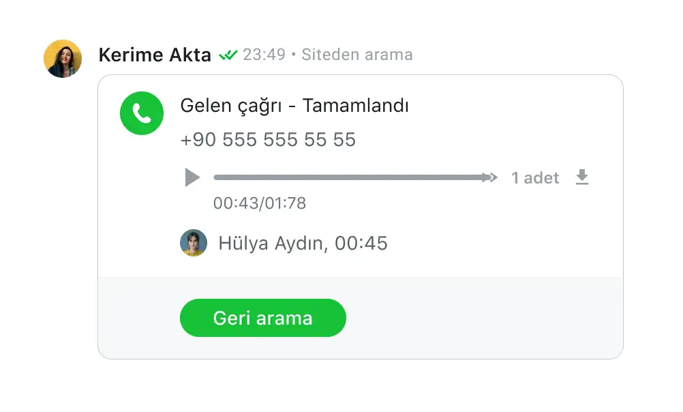Play the call recording
Image resolution: width=683 pixels, height=412 pixels.
(x=192, y=178)
